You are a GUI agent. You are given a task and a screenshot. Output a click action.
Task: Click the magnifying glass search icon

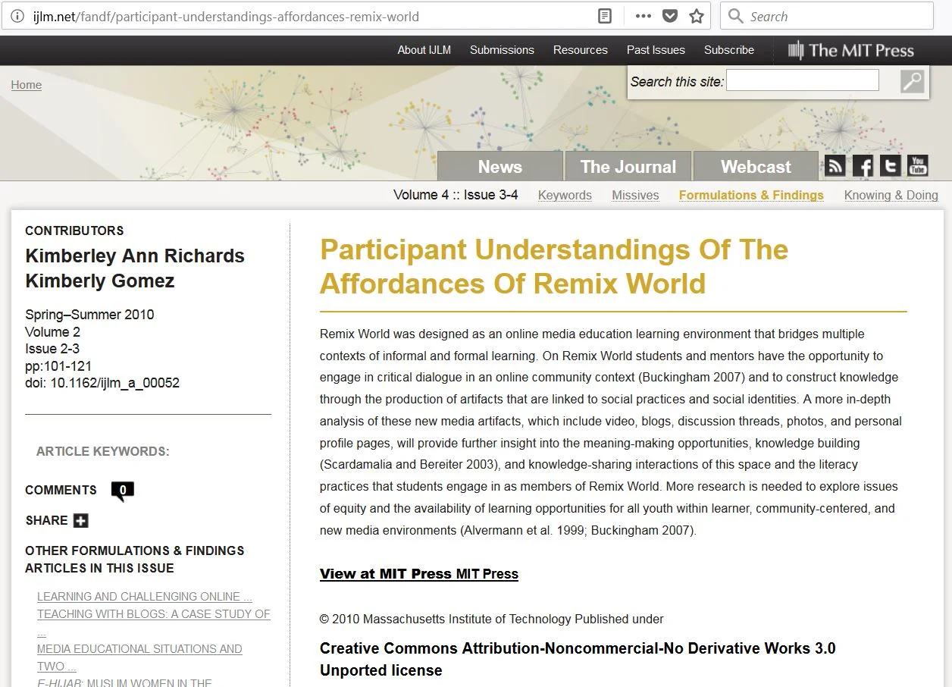tap(911, 80)
